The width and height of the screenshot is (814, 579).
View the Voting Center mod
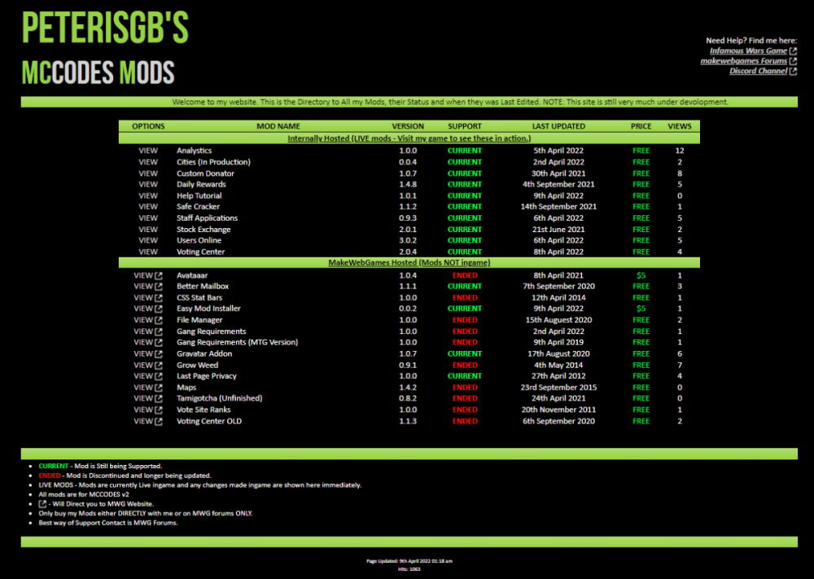(148, 252)
